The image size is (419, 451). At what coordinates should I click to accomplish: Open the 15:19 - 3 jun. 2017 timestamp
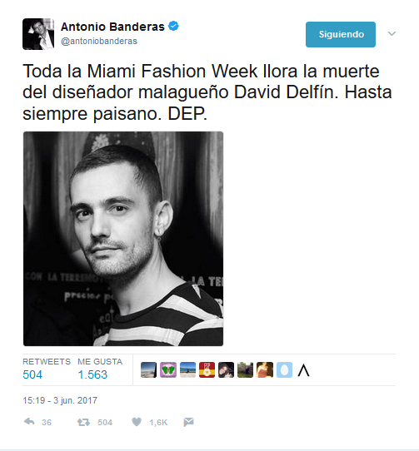point(60,400)
